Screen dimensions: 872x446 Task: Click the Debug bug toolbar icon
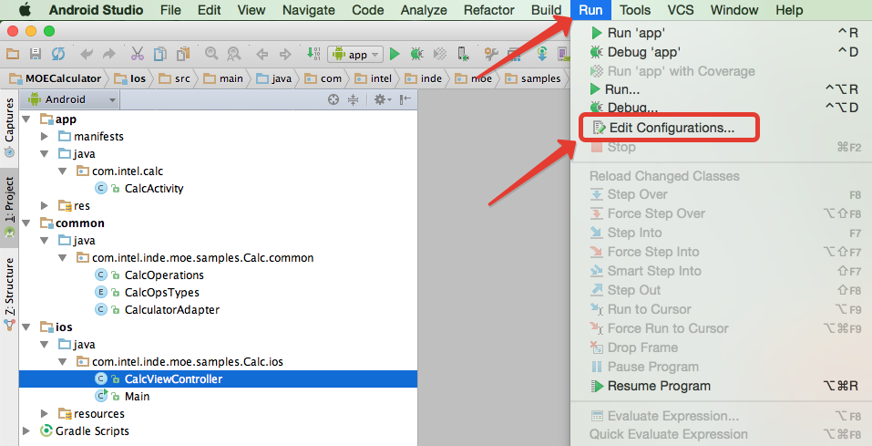416,54
